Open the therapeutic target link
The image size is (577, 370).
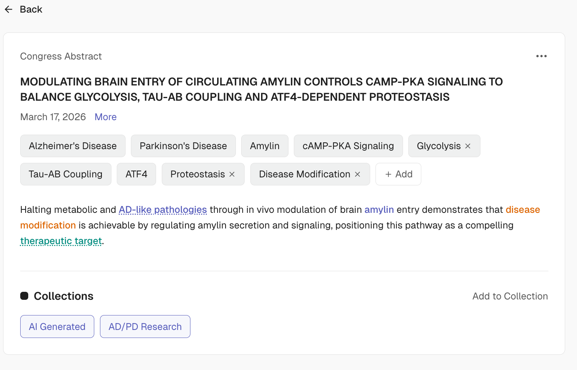pos(61,241)
